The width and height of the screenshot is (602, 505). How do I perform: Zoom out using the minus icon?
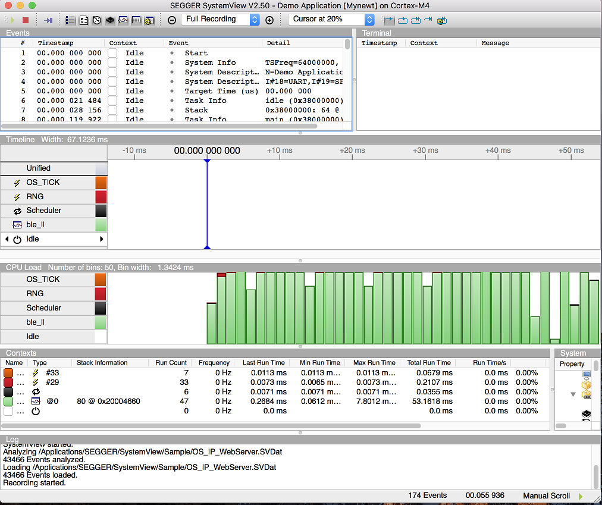172,20
